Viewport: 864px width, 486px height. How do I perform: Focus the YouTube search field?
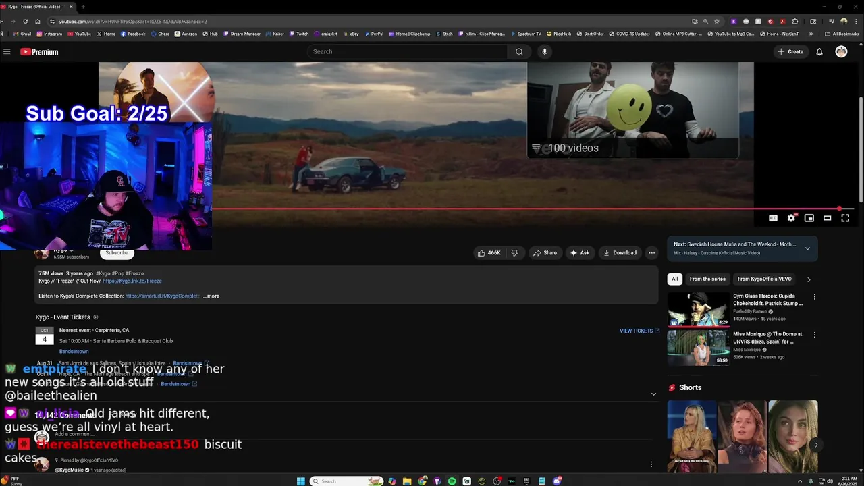click(408, 51)
